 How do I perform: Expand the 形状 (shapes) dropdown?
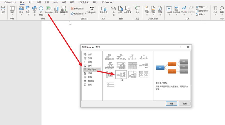[28, 14]
